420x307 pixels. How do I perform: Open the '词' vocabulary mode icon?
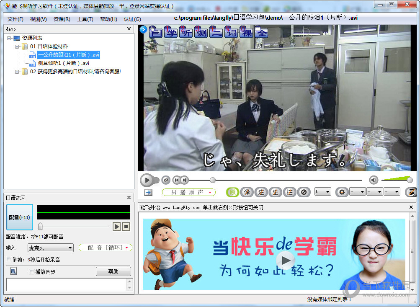click(x=231, y=32)
